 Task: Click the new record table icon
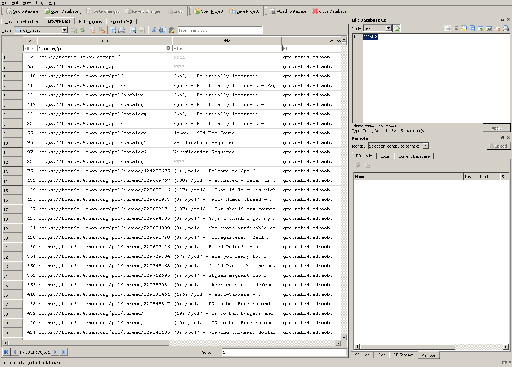[x=133, y=30]
